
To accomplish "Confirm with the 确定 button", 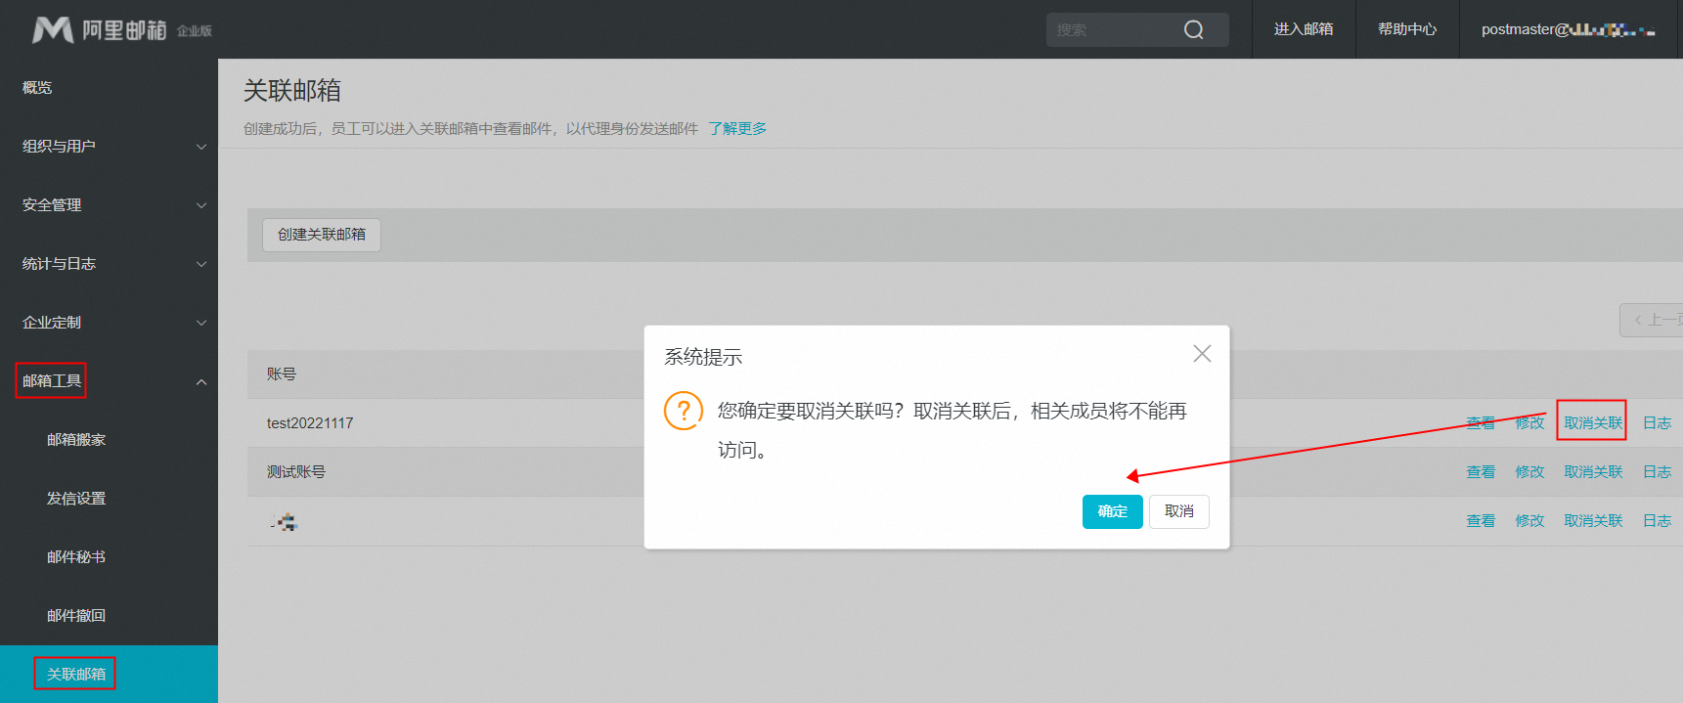I will pyautogui.click(x=1112, y=511).
